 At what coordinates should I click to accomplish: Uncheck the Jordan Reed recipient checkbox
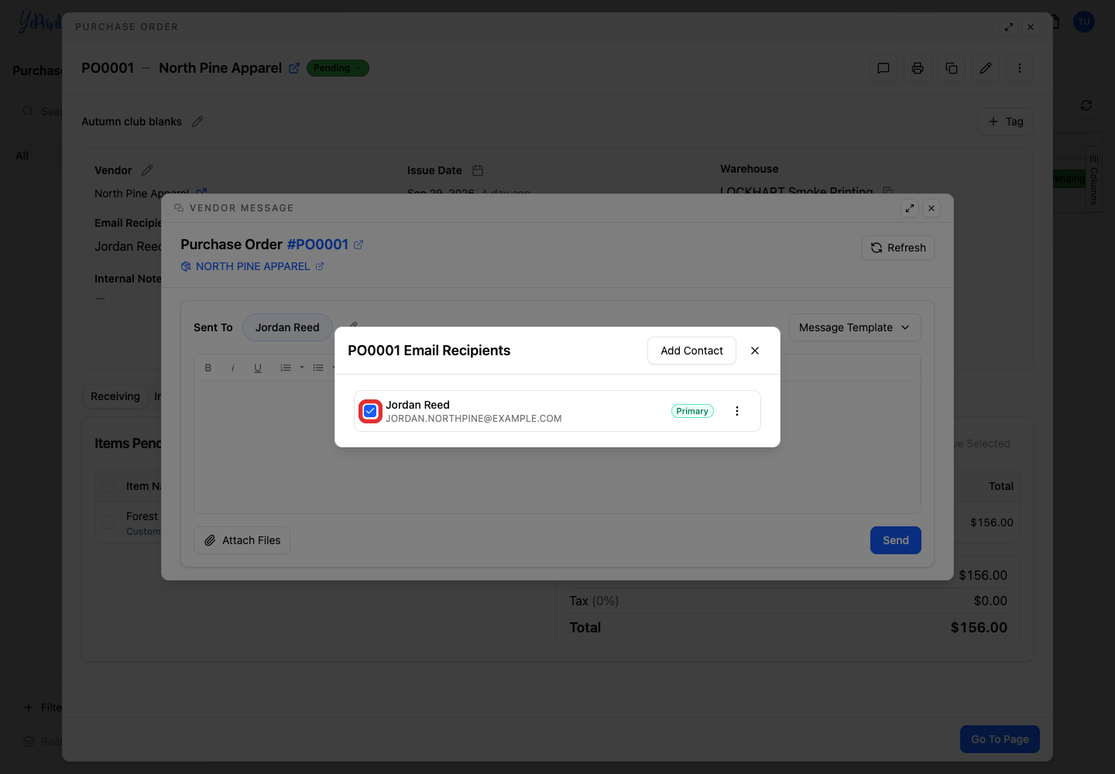370,411
